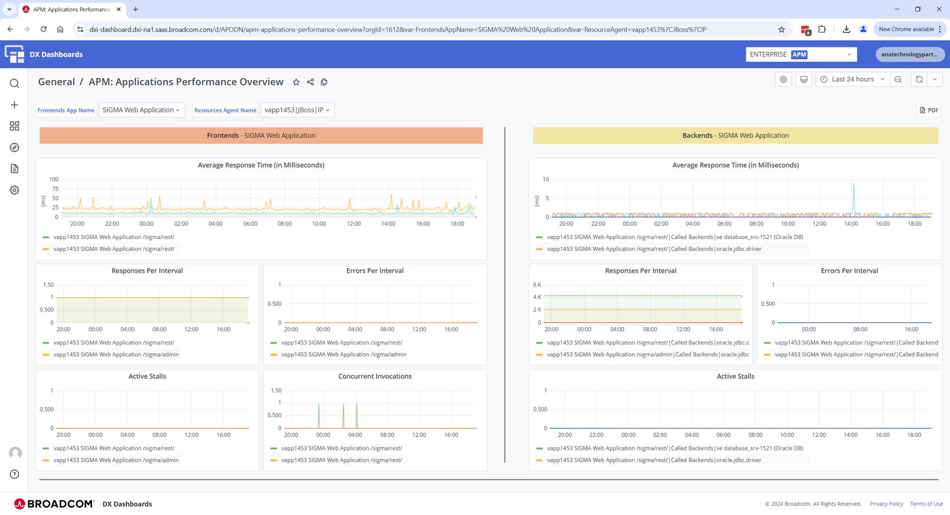The height and width of the screenshot is (515, 950).
Task: Open the dashboards grid icon in sidebar
Action: 14,126
